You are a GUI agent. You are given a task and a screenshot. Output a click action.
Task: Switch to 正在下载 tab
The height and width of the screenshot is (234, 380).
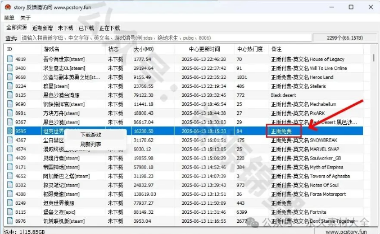coord(110,28)
